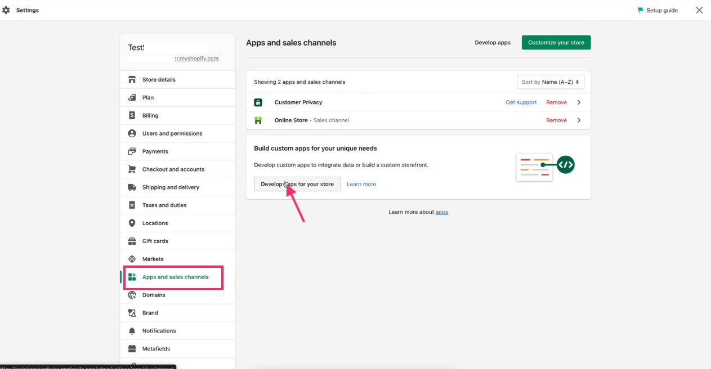Select Gift cards in sidebar

[x=177, y=241]
